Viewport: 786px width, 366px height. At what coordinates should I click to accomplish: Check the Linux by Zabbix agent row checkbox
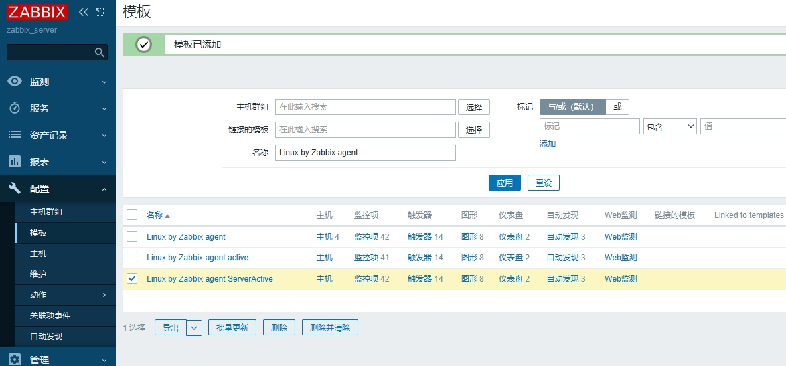132,236
